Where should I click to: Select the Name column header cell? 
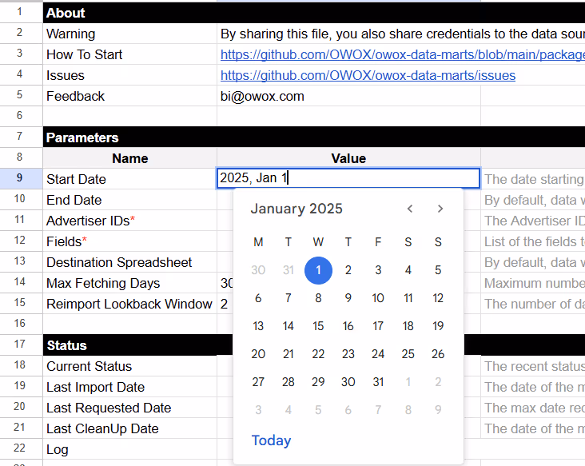(129, 158)
